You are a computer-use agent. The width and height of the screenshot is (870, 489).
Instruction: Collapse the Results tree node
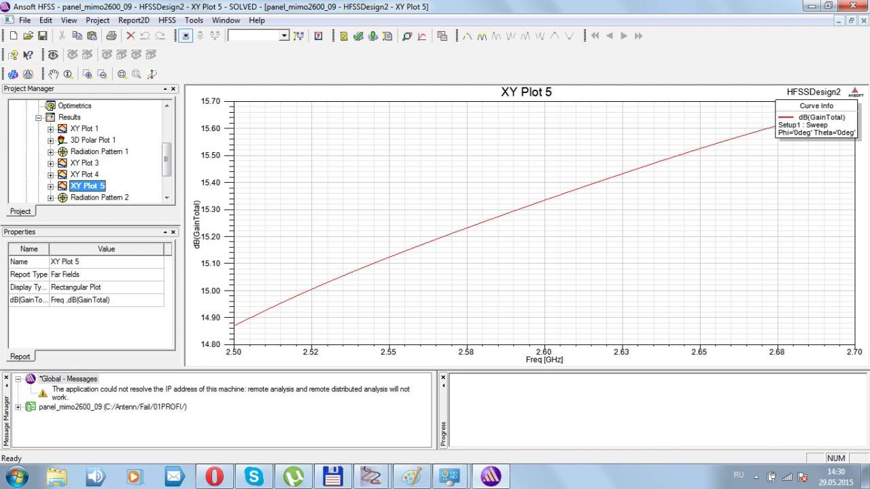tap(39, 117)
